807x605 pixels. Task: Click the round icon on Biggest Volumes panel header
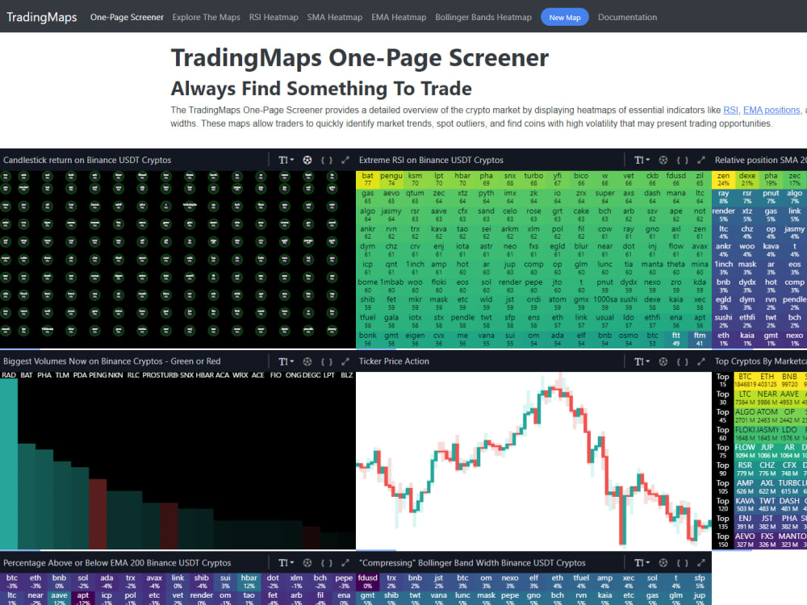tap(307, 361)
